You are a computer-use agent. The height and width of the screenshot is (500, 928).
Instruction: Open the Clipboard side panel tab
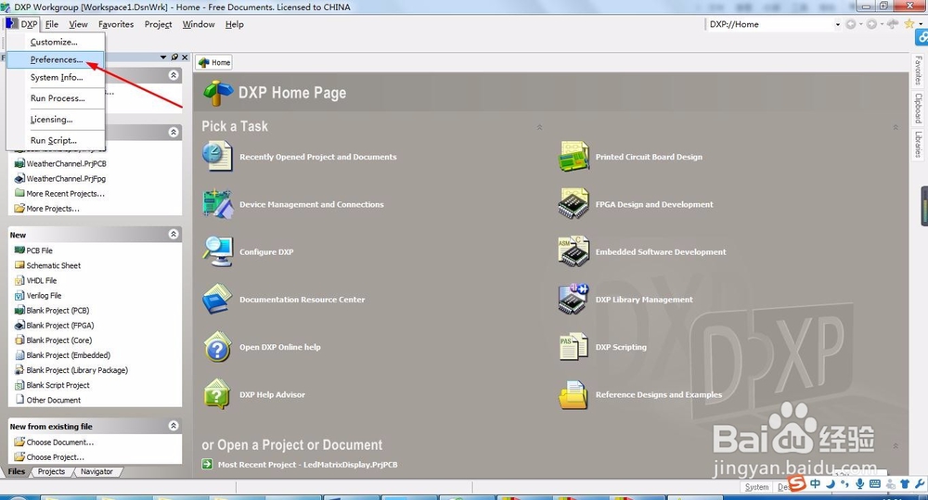918,108
